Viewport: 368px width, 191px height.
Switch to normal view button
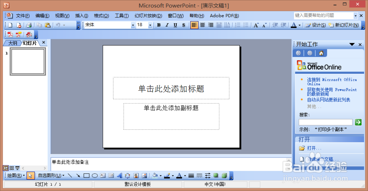point(6,168)
